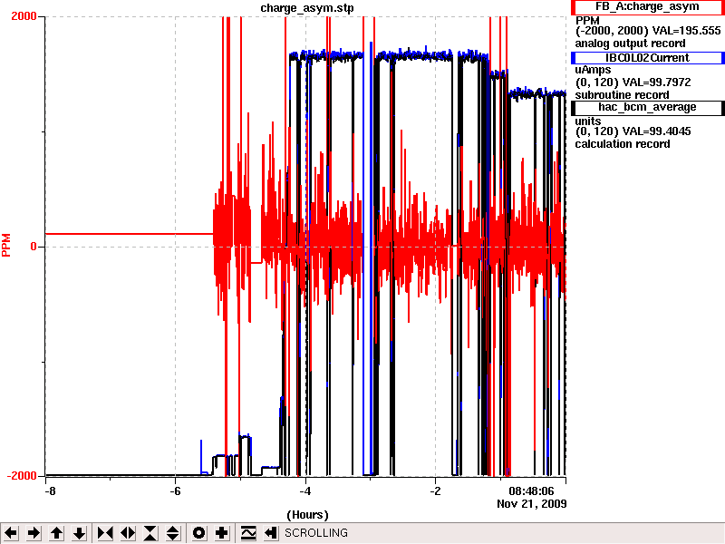
Task: Click the (Hours) axis unit label
Action: pyautogui.click(x=307, y=515)
